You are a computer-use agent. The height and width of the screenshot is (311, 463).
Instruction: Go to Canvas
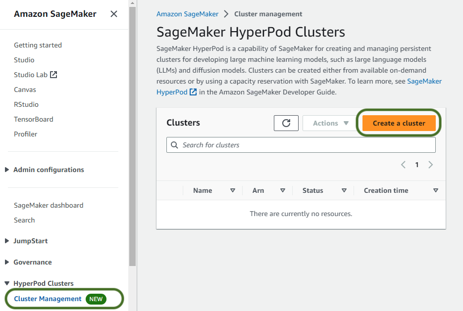pyautogui.click(x=25, y=89)
